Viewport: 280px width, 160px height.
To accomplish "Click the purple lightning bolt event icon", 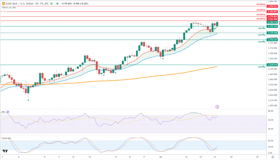I will [x=217, y=107].
